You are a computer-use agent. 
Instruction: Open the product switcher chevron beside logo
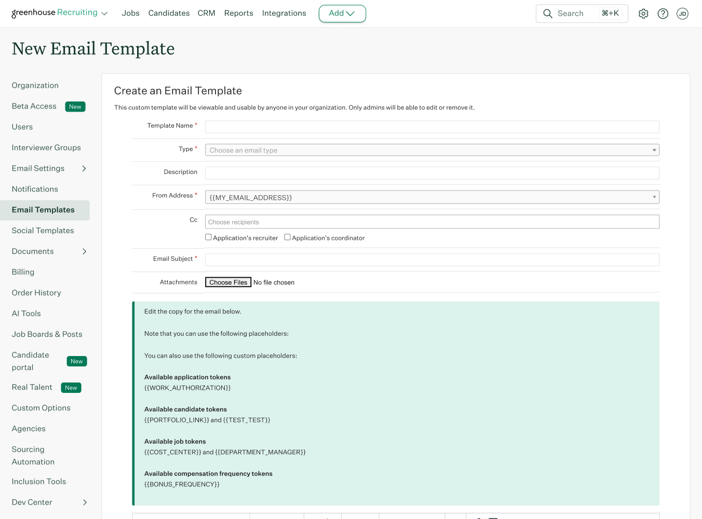tap(104, 13)
